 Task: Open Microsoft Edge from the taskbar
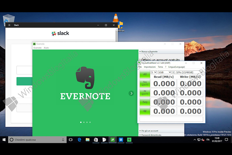tap(79, 140)
